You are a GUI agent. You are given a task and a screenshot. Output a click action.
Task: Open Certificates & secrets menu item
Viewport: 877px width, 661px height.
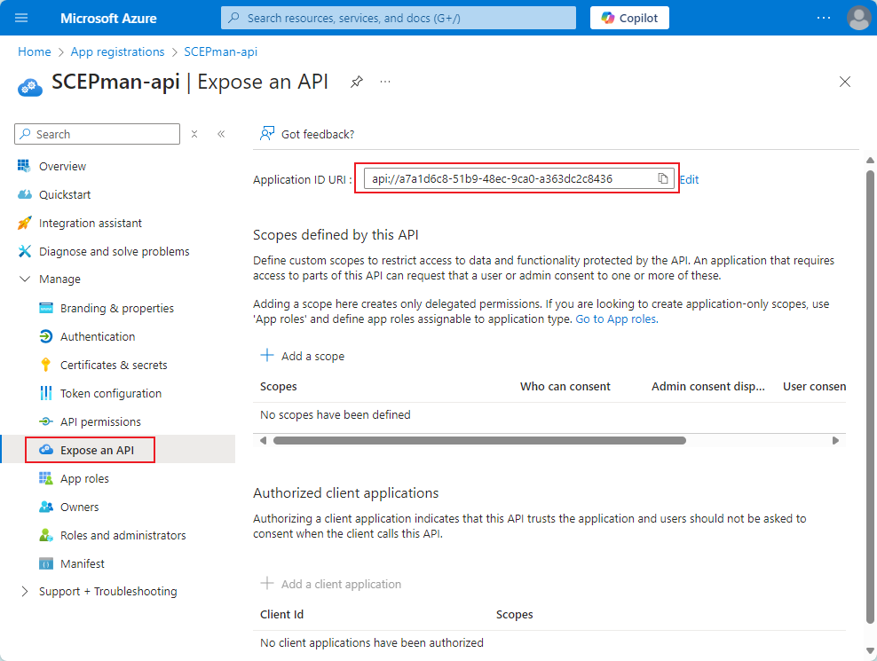click(113, 365)
